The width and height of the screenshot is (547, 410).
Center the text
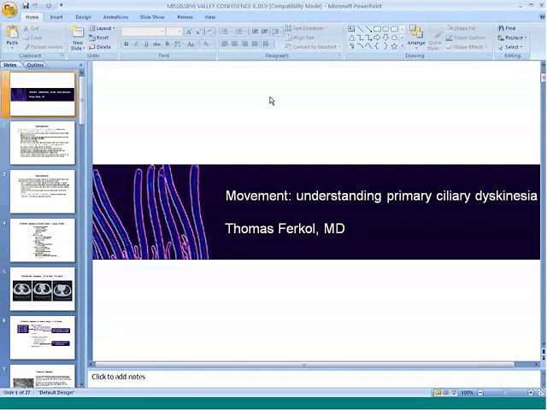pos(235,44)
